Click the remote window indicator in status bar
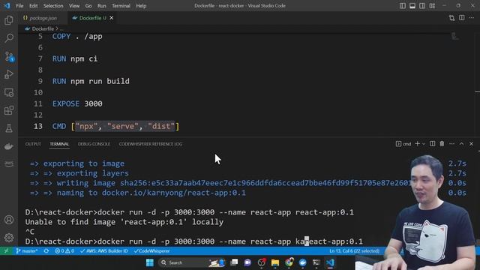This screenshot has width=480, height=270. point(6,251)
